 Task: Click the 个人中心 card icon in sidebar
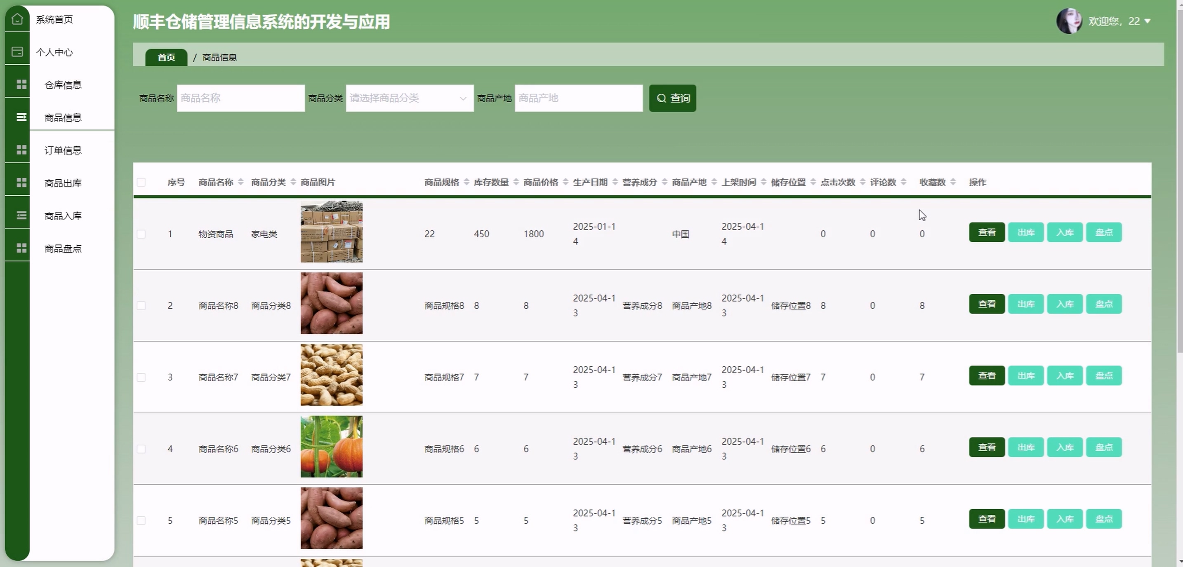tap(17, 52)
